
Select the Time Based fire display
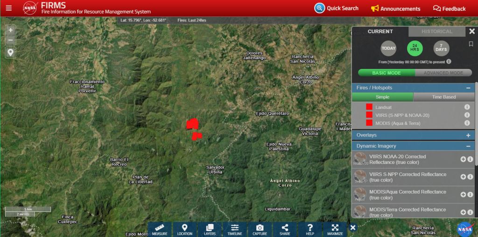tap(443, 97)
